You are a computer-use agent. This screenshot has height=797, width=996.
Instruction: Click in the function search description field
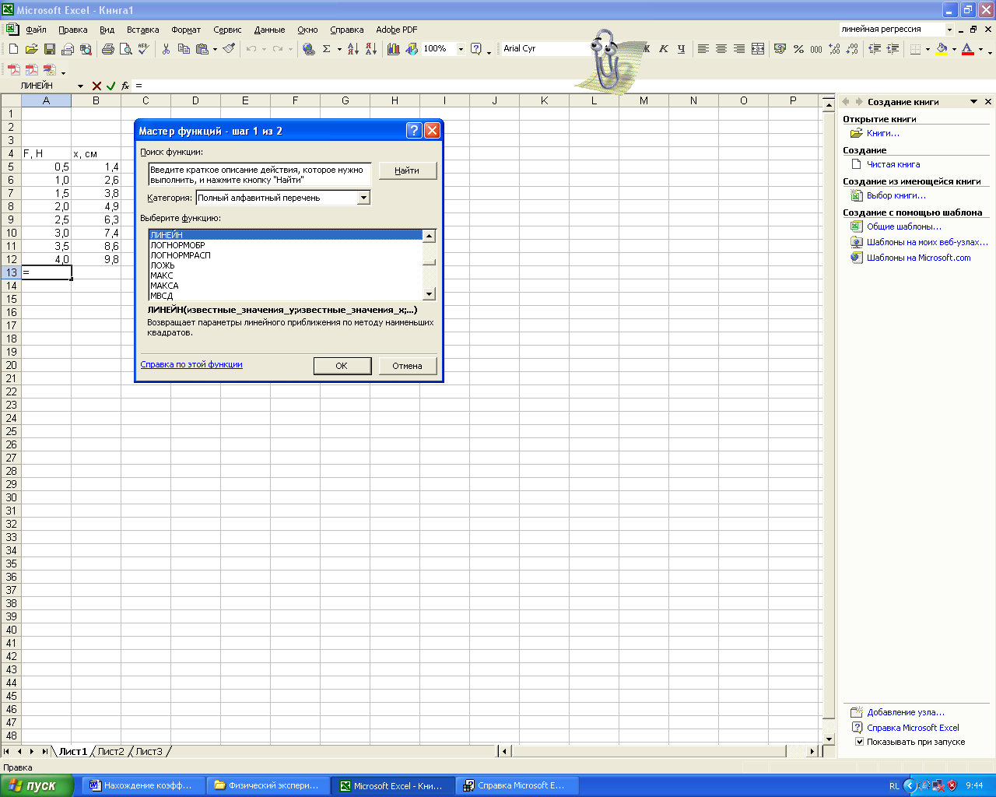click(x=260, y=174)
